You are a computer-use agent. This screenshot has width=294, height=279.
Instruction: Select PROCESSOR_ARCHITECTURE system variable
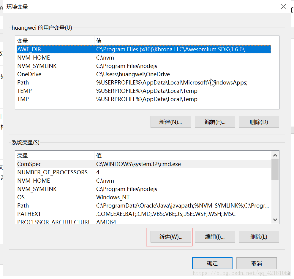tap(144, 221)
